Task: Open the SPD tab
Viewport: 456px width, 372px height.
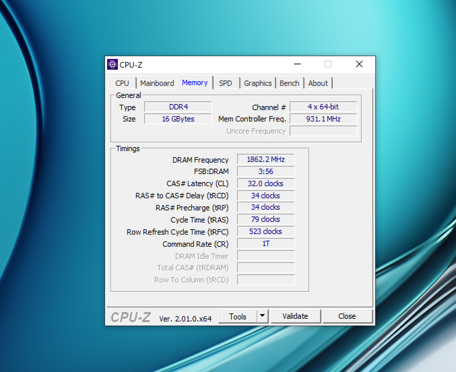Action: pos(226,83)
